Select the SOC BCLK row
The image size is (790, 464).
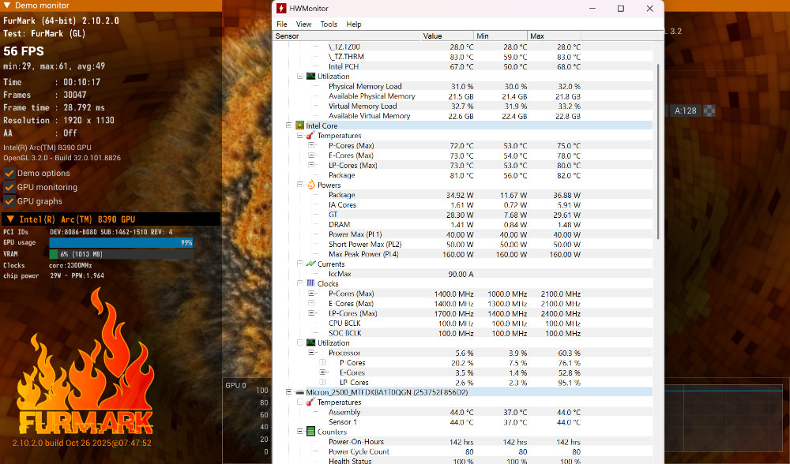click(462, 333)
